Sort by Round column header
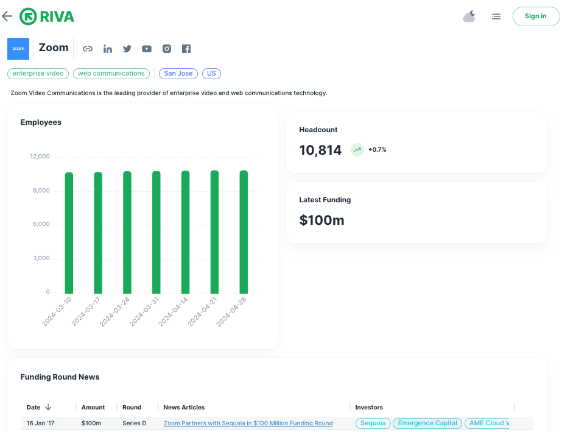This screenshot has width=562, height=432. (132, 407)
